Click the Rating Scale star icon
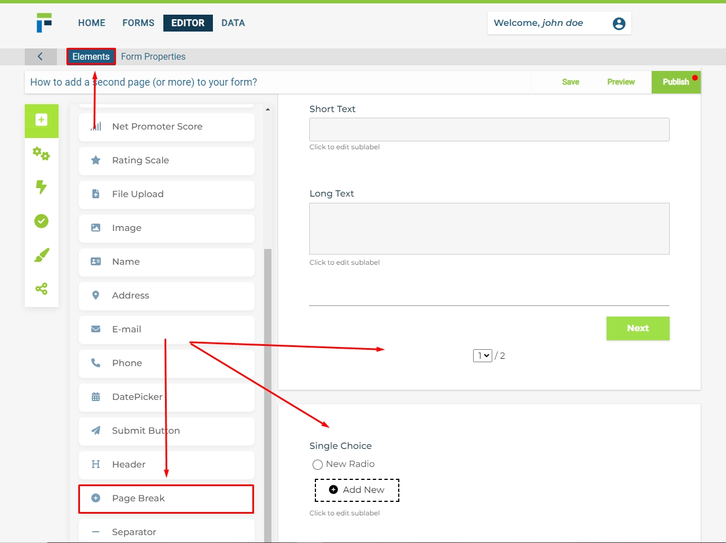Screen dimensions: 726x543 96,160
